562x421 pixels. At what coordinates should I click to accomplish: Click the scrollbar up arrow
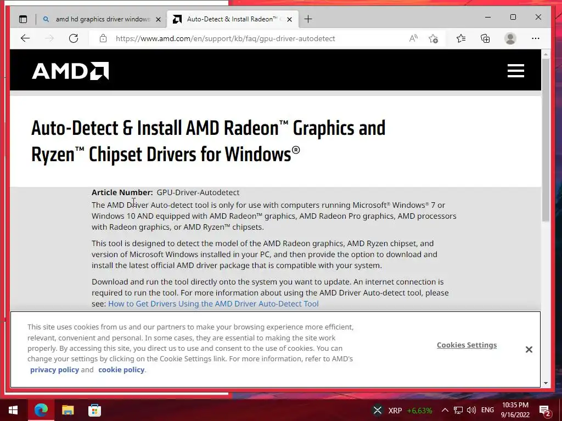coord(546,54)
